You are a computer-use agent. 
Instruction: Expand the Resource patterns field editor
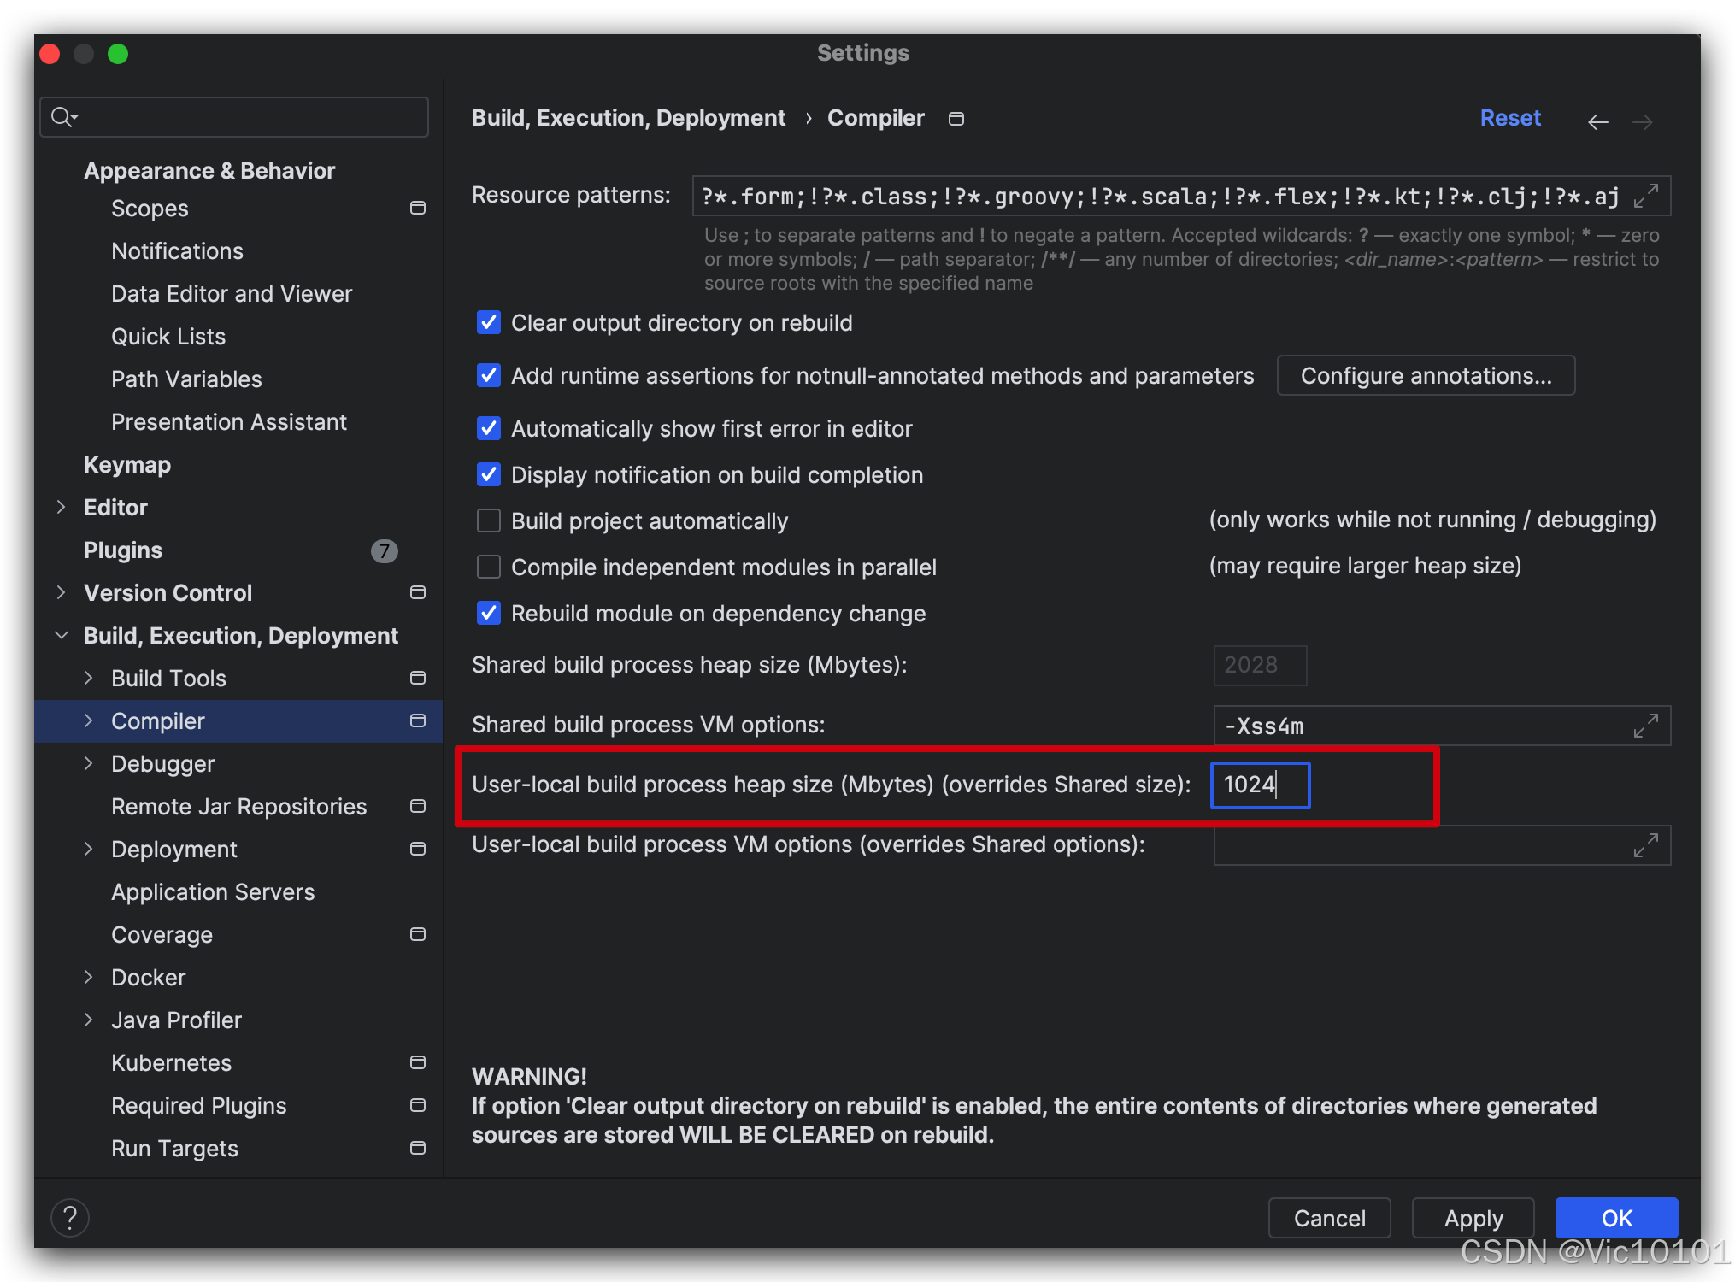point(1645,196)
